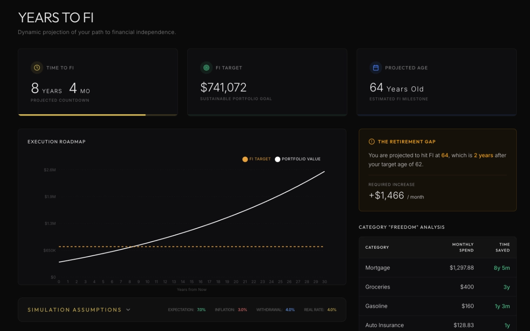Click the Inflation 3.0% value
This screenshot has height=331, width=530.
coord(242,310)
